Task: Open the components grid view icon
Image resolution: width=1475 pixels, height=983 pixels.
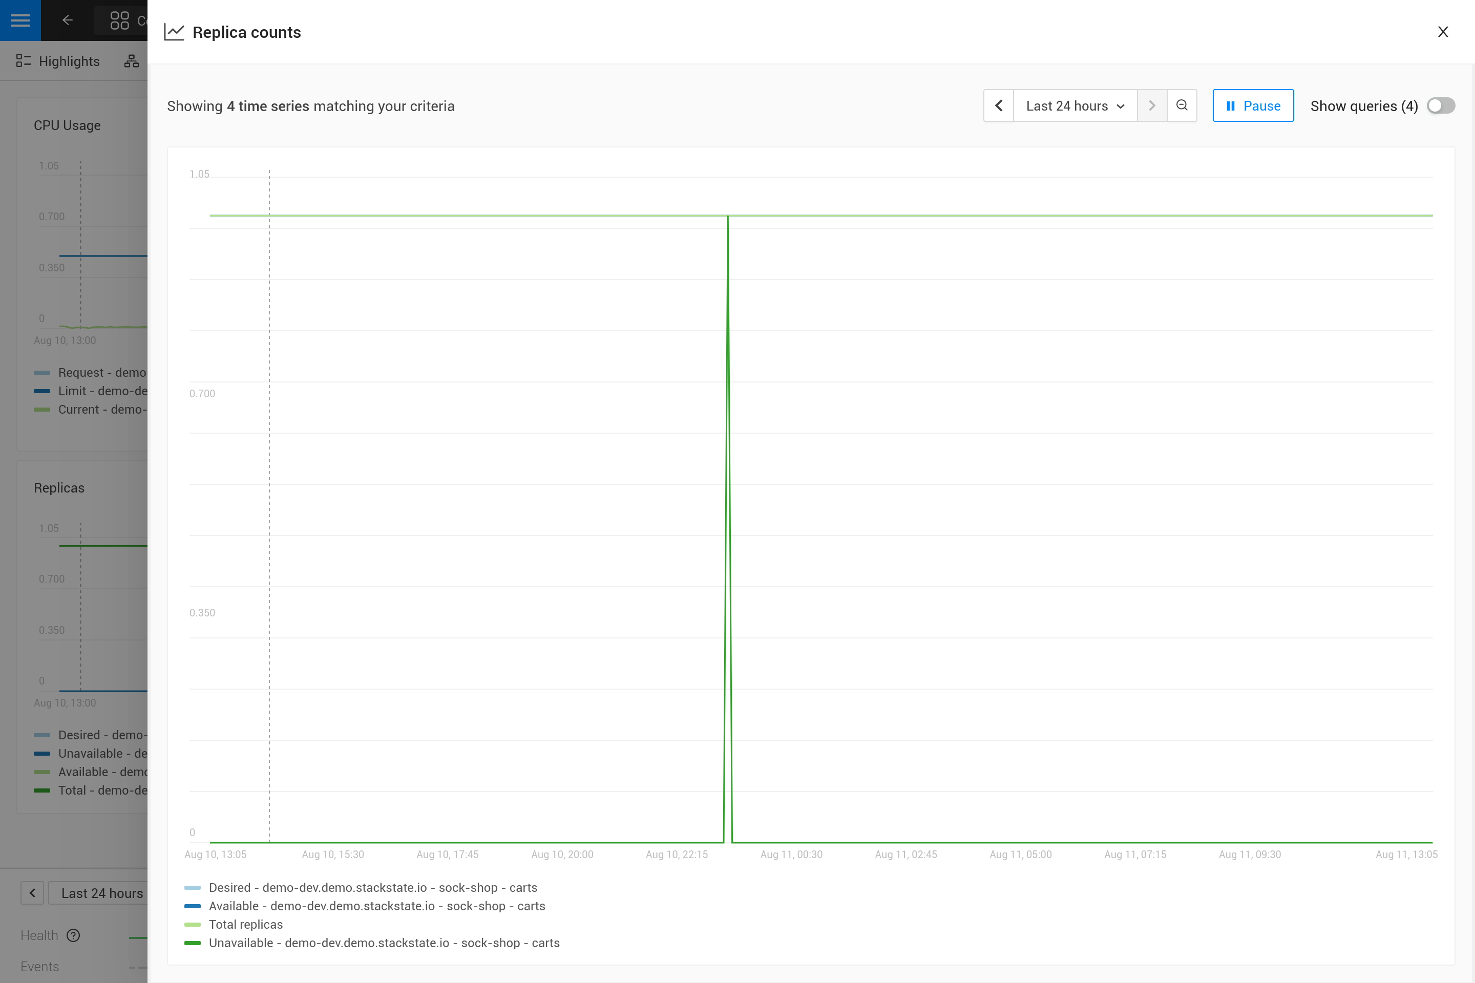Action: coord(120,20)
